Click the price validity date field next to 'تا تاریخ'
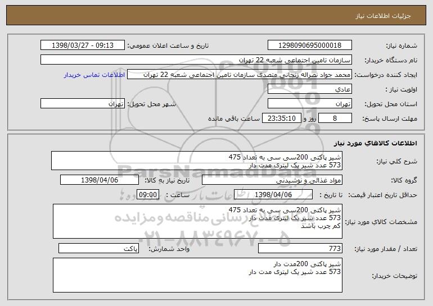433x306 pixels. click(x=273, y=195)
